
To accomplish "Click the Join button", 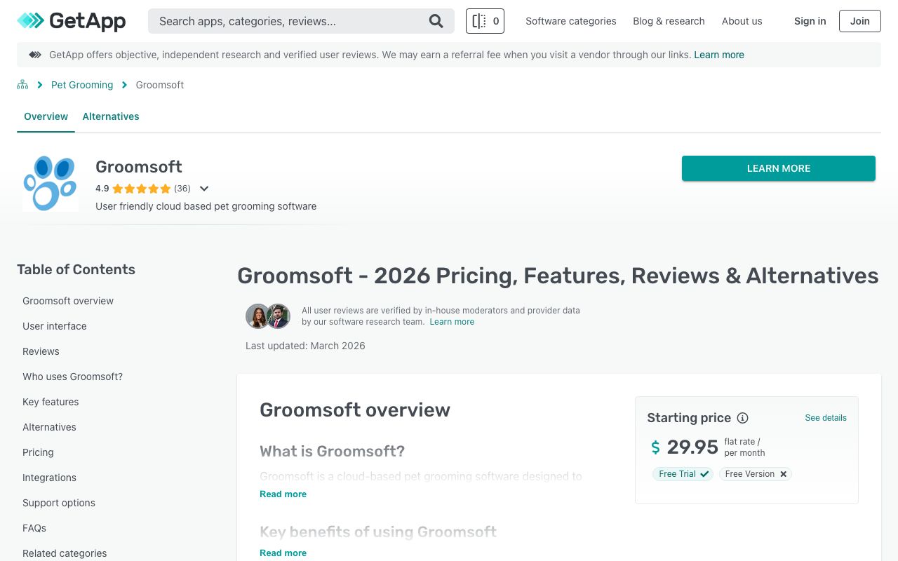I will click(860, 21).
